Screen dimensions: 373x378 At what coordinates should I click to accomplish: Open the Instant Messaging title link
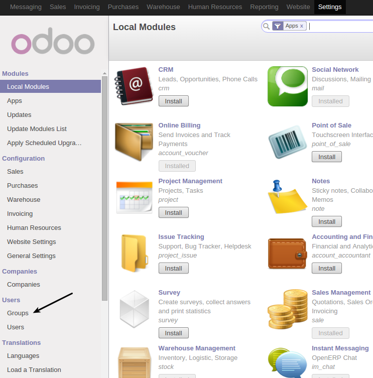point(340,348)
